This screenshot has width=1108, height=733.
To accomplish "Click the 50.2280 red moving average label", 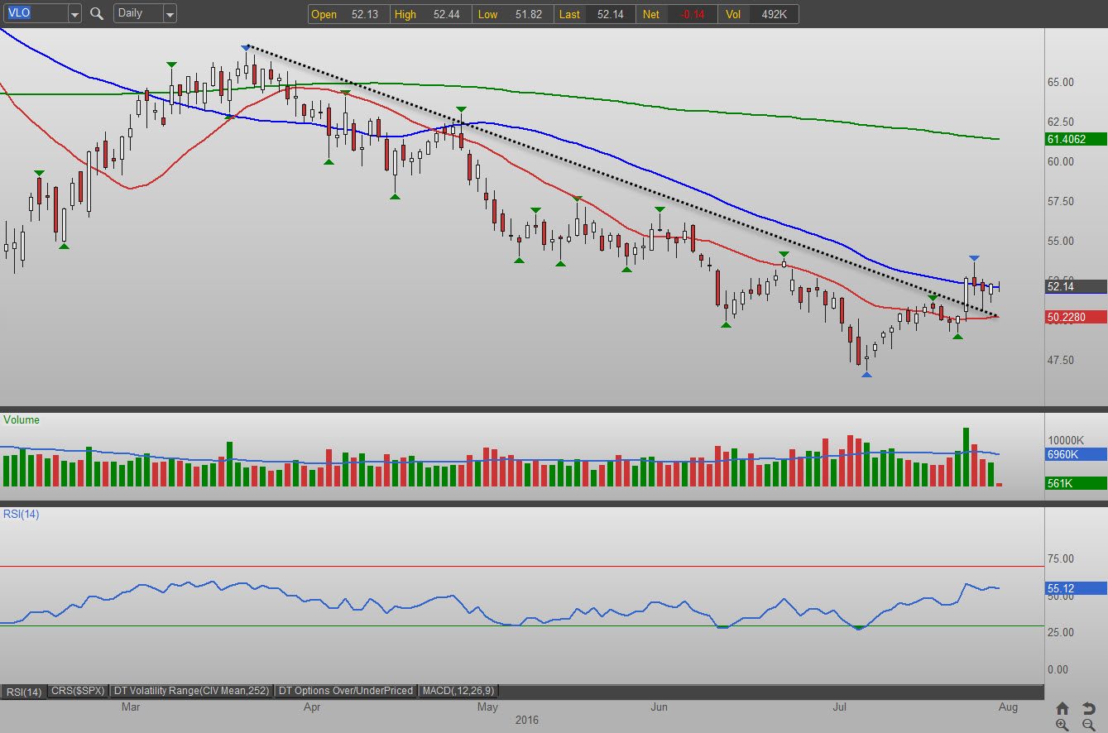I will click(1076, 317).
